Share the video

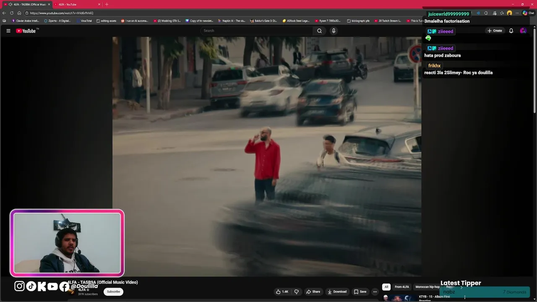pos(313,292)
